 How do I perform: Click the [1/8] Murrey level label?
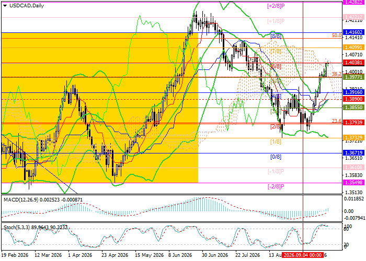[276, 141]
